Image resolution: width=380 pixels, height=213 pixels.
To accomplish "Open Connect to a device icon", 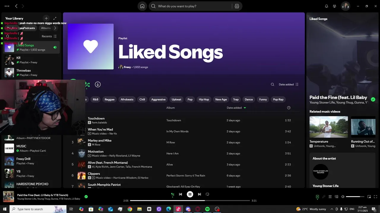I will (x=336, y=197).
